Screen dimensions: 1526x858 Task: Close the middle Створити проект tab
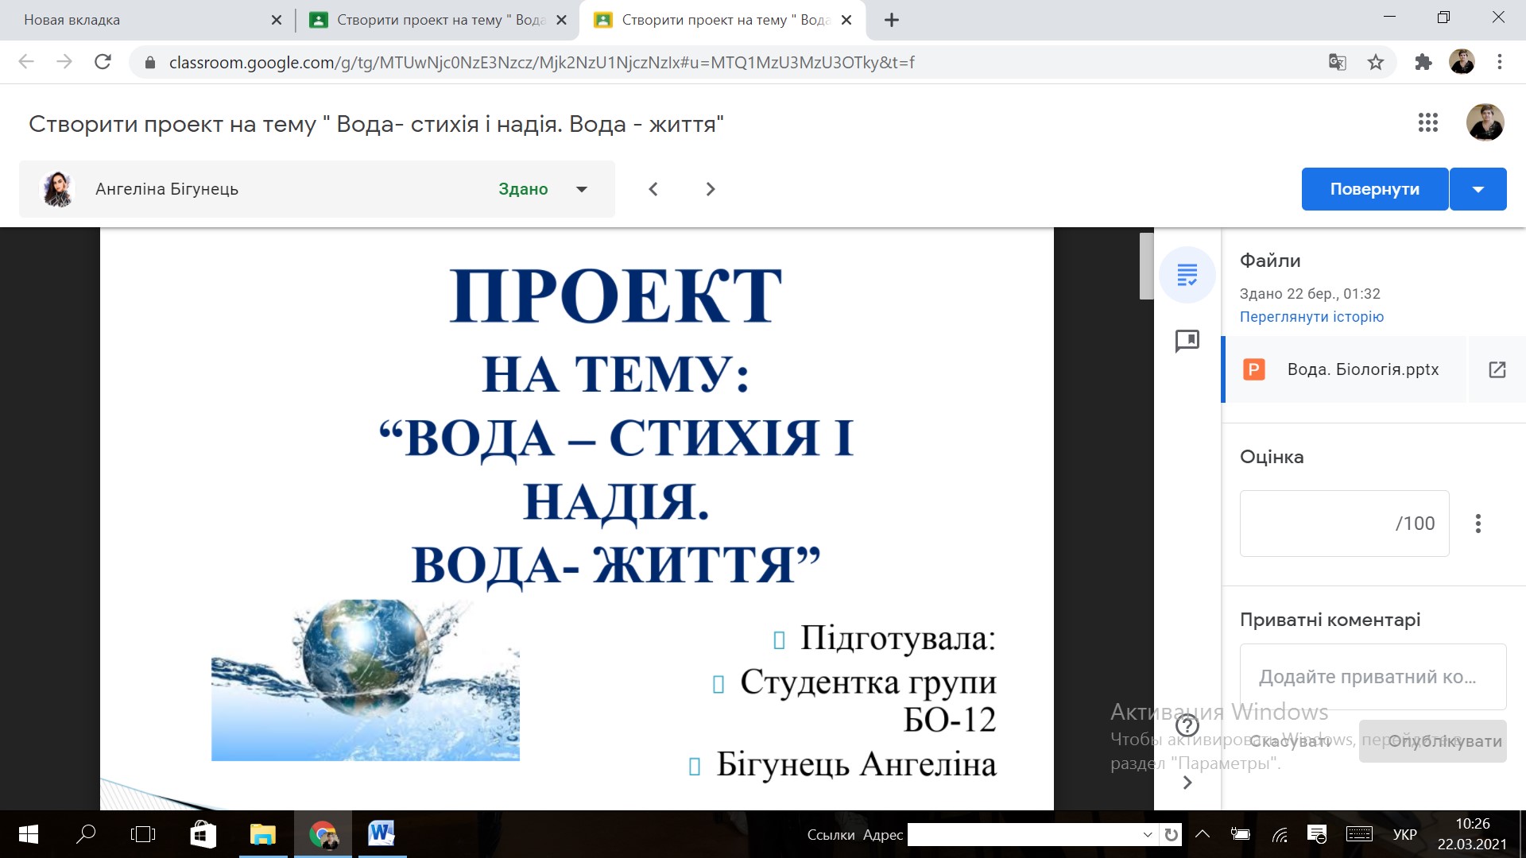click(561, 20)
